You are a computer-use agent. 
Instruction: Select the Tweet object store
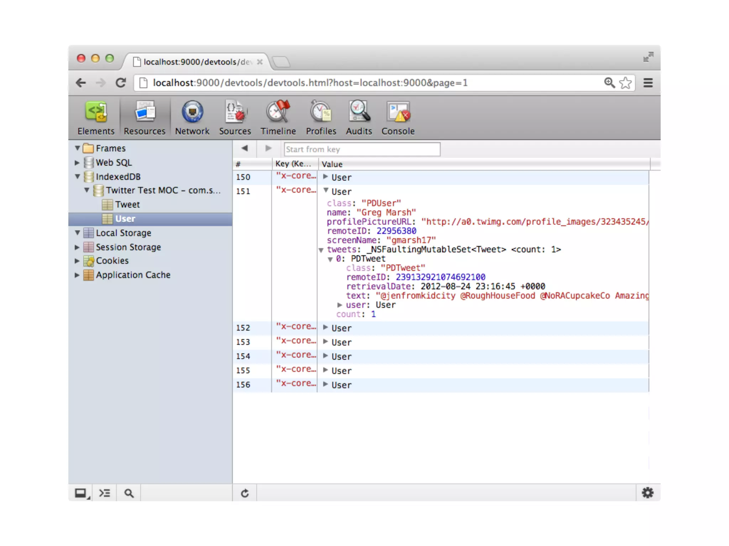127,204
